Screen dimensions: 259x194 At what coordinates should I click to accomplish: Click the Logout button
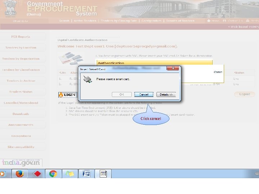coord(245,94)
